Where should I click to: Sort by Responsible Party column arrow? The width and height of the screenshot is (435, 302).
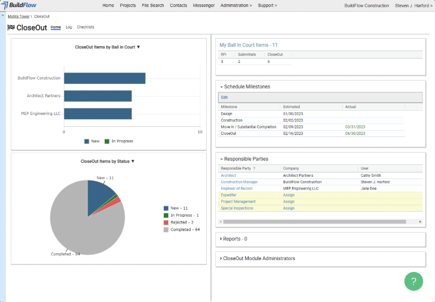[254, 168]
